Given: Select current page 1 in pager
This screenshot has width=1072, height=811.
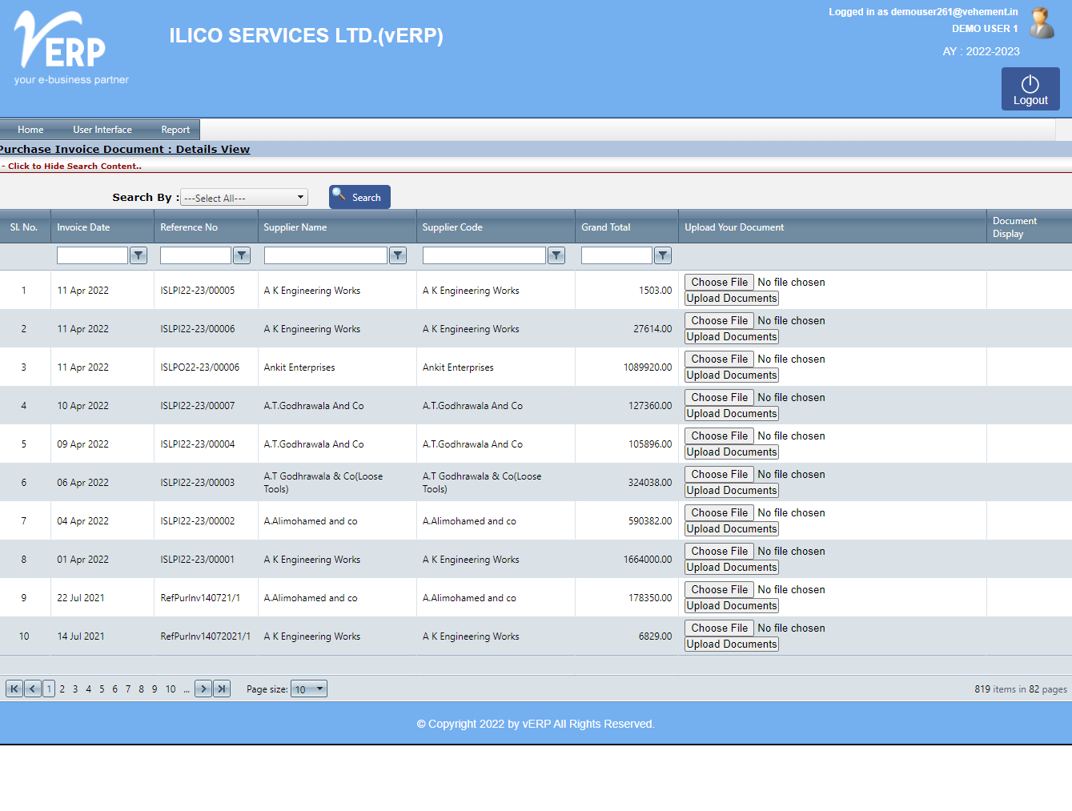Looking at the screenshot, I should [x=49, y=689].
